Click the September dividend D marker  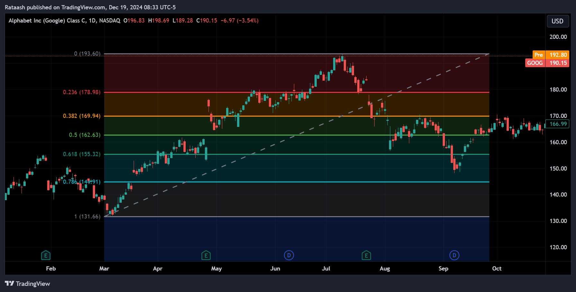tap(454, 255)
